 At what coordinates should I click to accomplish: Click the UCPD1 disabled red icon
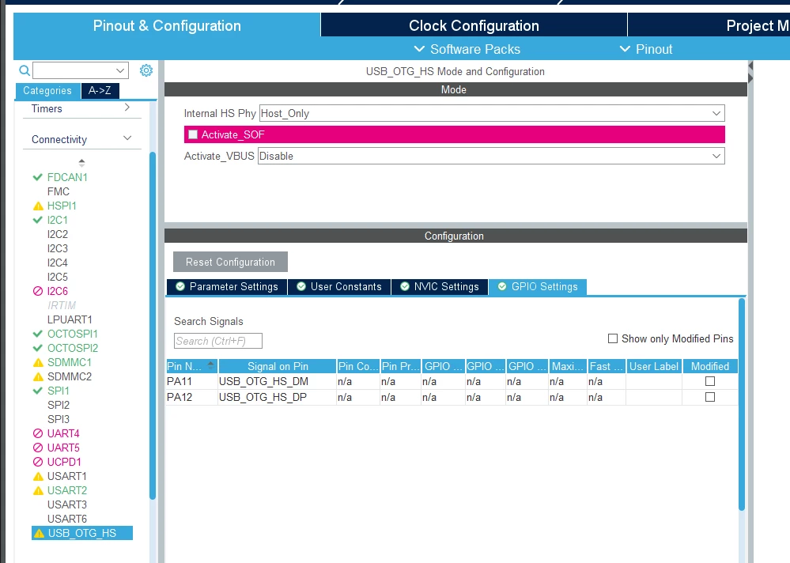[38, 462]
